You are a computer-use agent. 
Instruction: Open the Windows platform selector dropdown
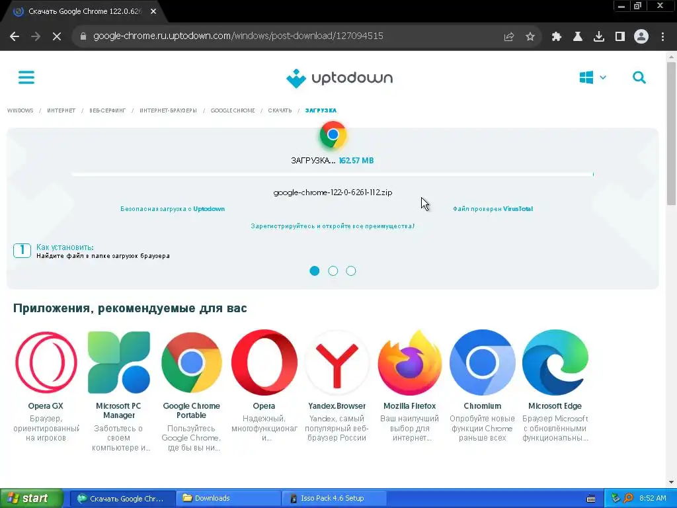coord(592,78)
